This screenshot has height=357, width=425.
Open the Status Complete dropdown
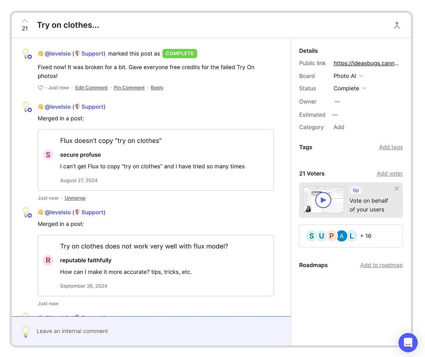pyautogui.click(x=350, y=88)
